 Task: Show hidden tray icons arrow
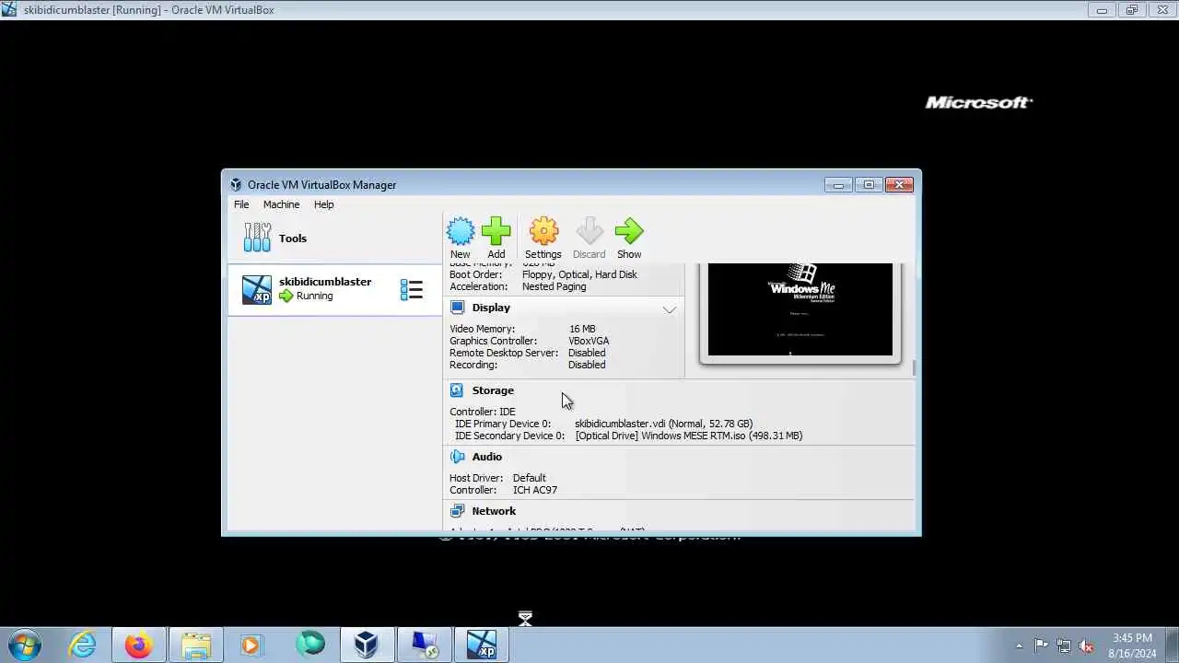[x=1019, y=646]
